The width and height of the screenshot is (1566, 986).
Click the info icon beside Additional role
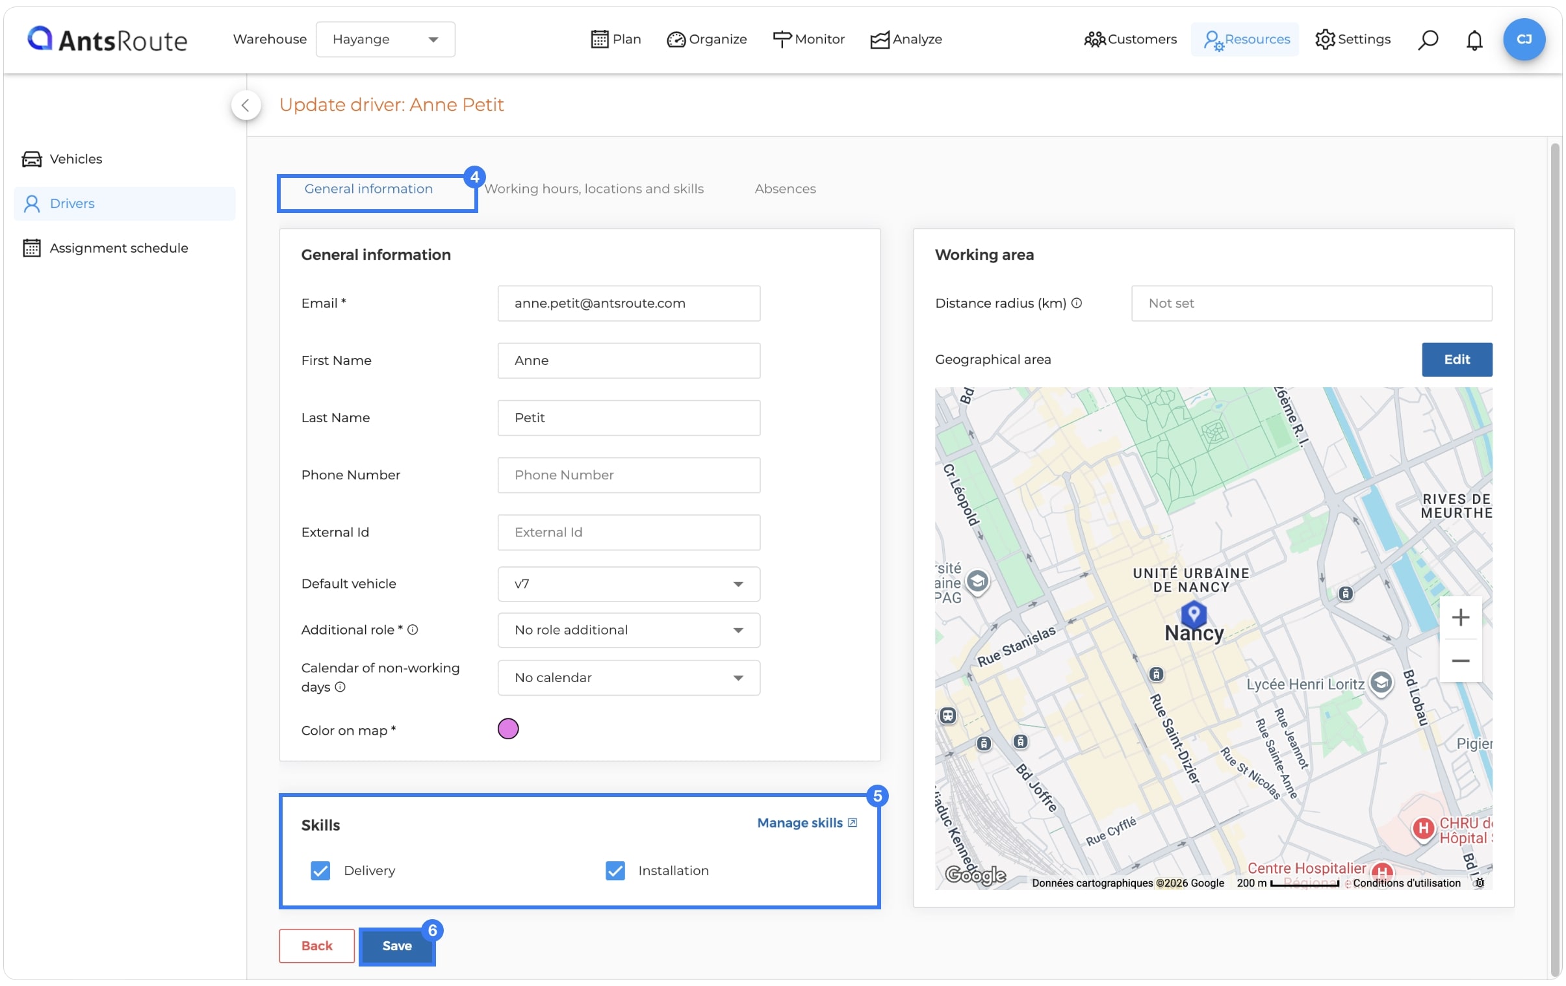(413, 630)
